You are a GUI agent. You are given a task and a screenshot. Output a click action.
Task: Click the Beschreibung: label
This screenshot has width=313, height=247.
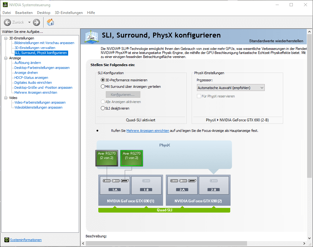[96, 236]
